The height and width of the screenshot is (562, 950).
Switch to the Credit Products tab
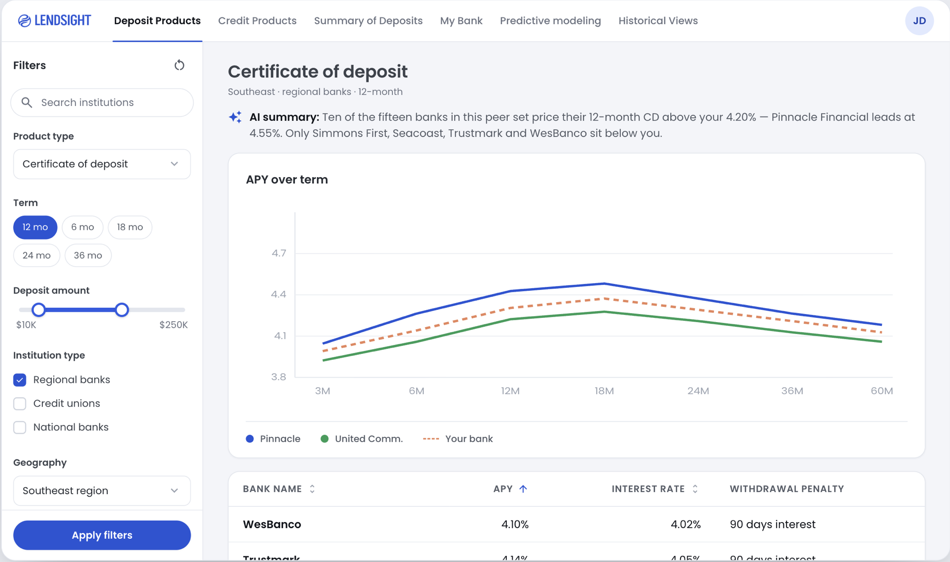tap(257, 21)
